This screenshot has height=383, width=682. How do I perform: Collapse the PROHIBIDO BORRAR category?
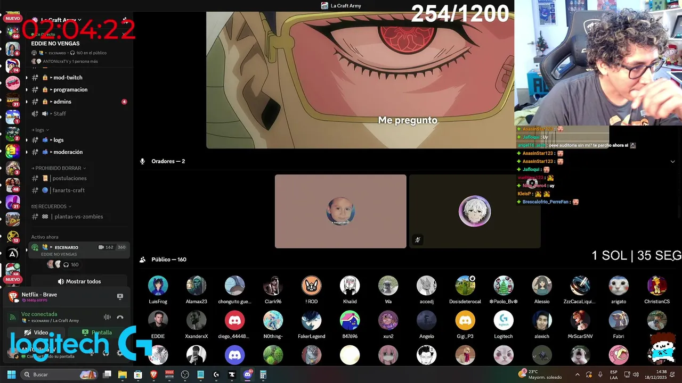pos(59,168)
